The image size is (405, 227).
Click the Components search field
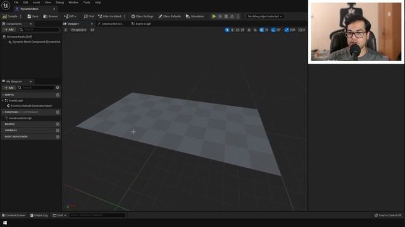(x=39, y=30)
